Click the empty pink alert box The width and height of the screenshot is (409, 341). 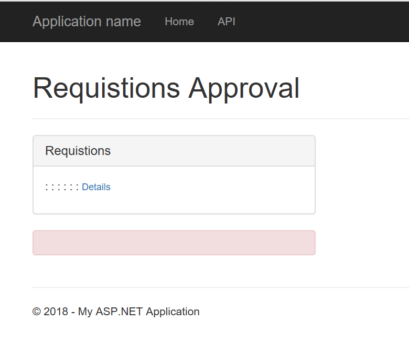pos(174,243)
